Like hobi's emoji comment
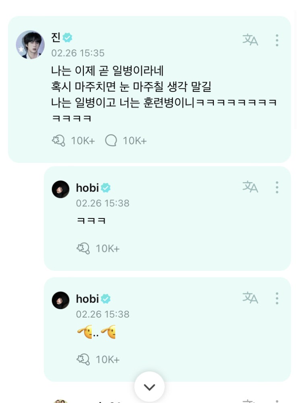The height and width of the screenshot is (403, 299). click(83, 359)
